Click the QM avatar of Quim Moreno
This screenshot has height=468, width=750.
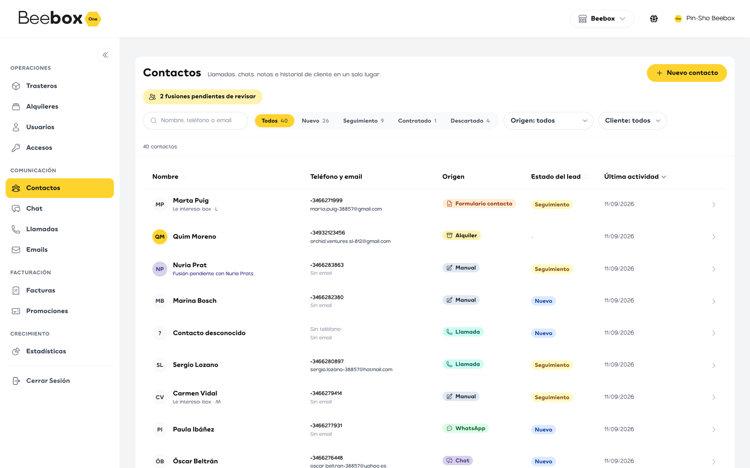point(160,237)
